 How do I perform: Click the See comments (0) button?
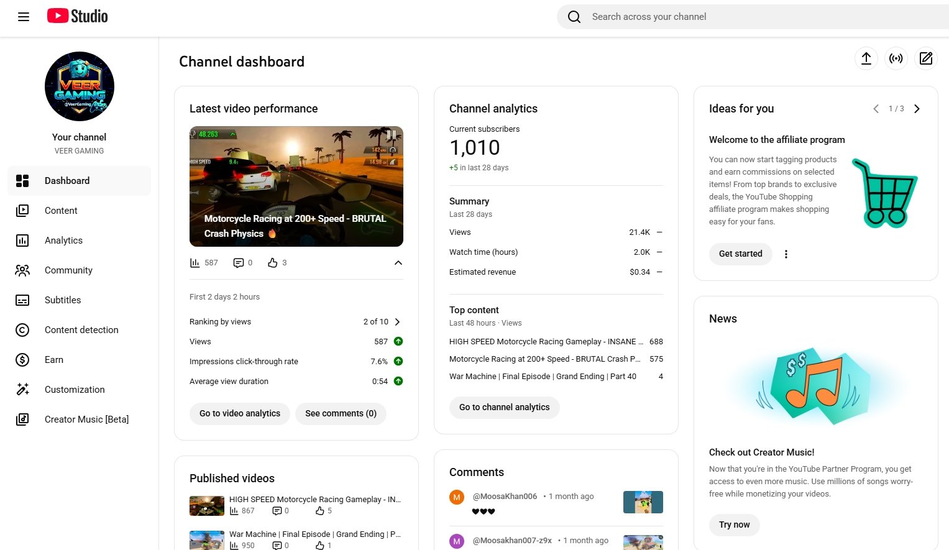(341, 414)
